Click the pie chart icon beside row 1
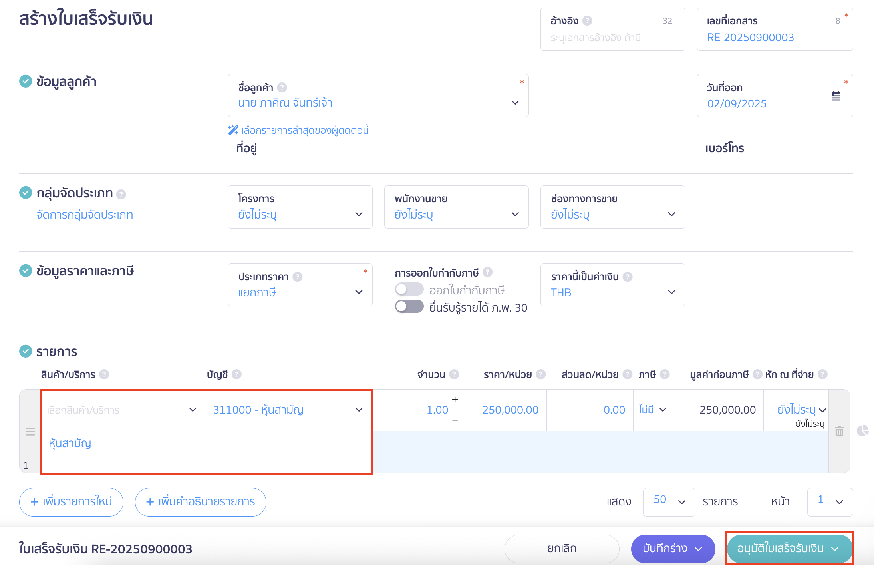Screen dimensions: 874x565 pos(862,430)
